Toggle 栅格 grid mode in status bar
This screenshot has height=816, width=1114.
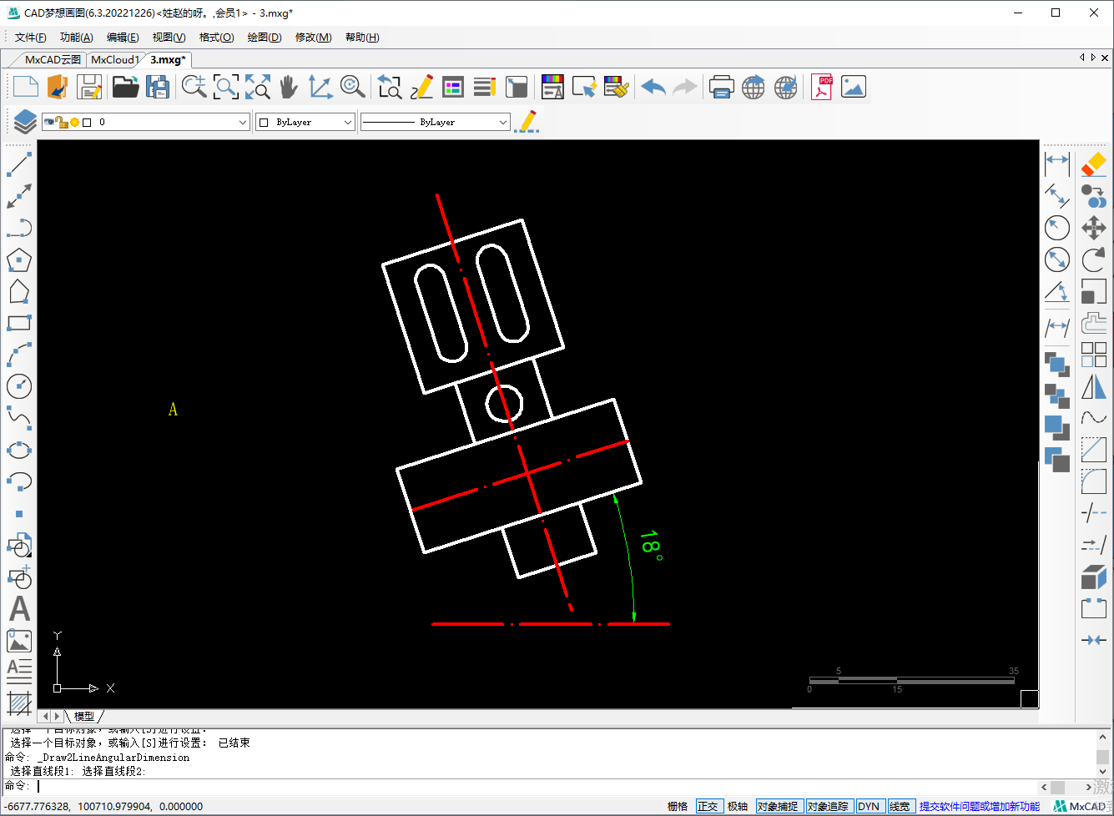click(678, 807)
